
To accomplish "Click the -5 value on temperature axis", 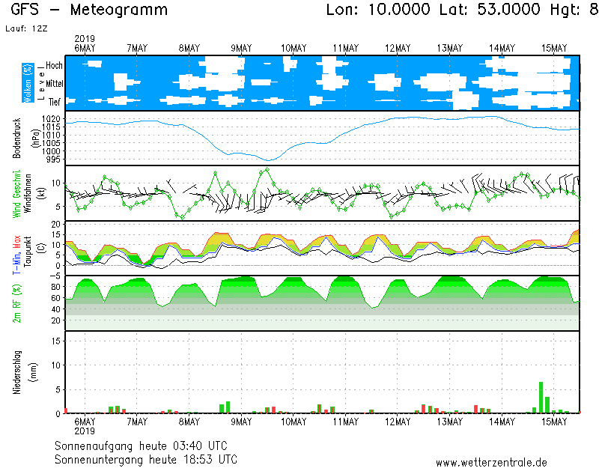I will 54,276.
